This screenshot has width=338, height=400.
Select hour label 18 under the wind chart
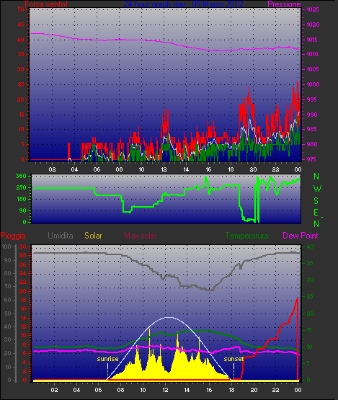tap(231, 169)
